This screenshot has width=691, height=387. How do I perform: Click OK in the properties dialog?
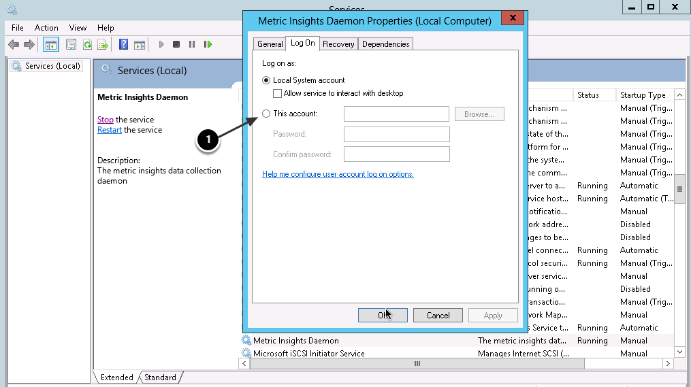(x=383, y=315)
